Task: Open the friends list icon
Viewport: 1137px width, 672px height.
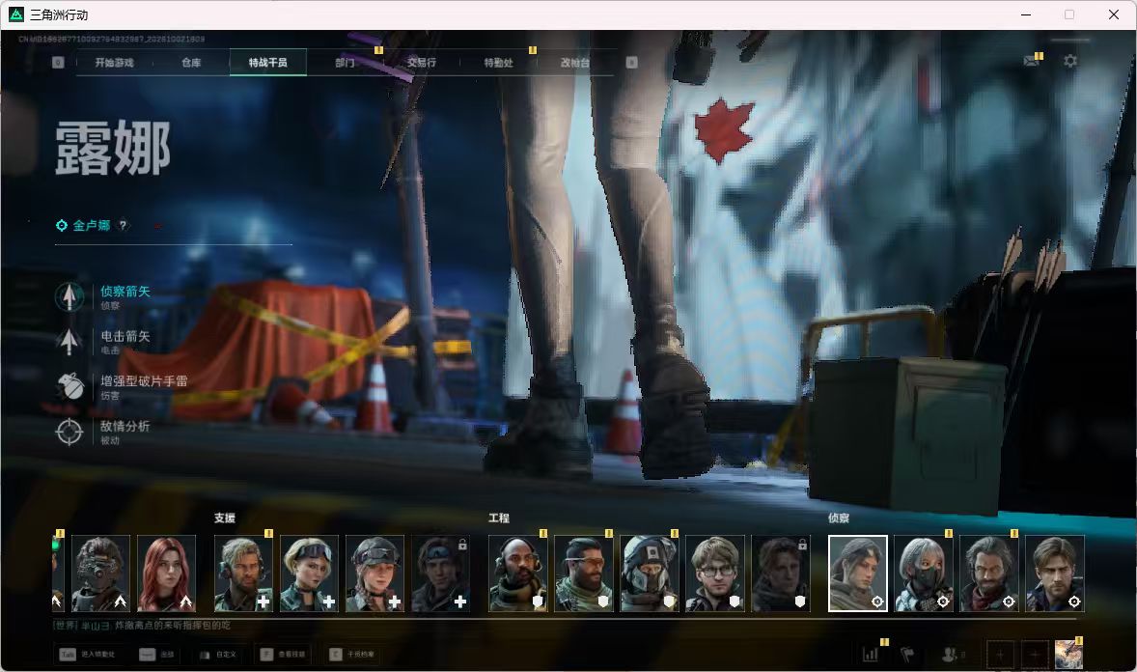Action: [952, 655]
